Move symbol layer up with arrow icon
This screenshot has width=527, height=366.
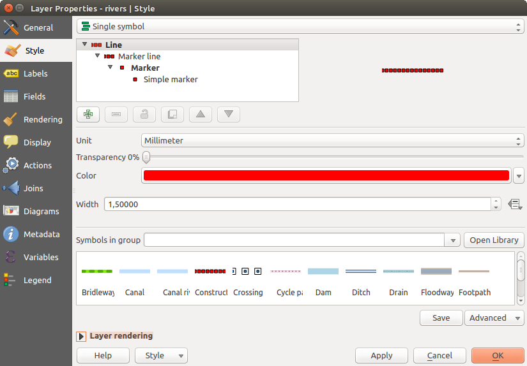point(201,114)
